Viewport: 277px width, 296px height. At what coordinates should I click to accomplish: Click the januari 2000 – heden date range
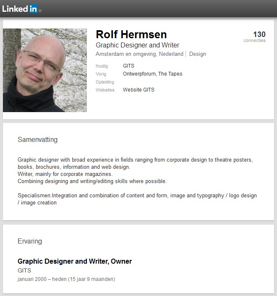66,279
